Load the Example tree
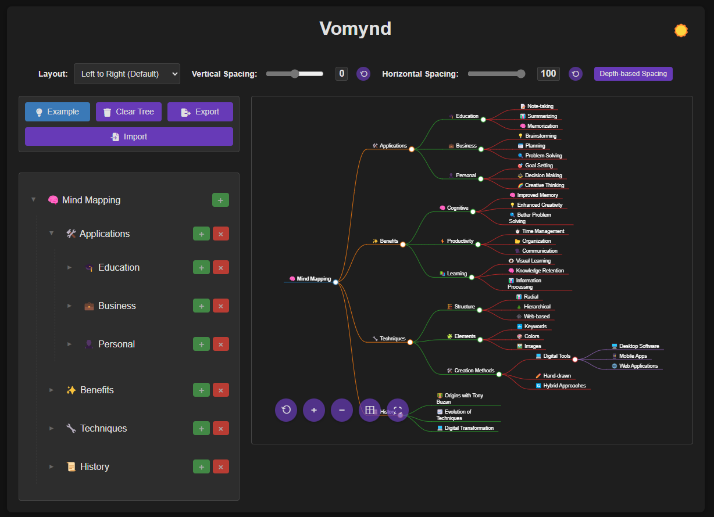 pos(58,112)
